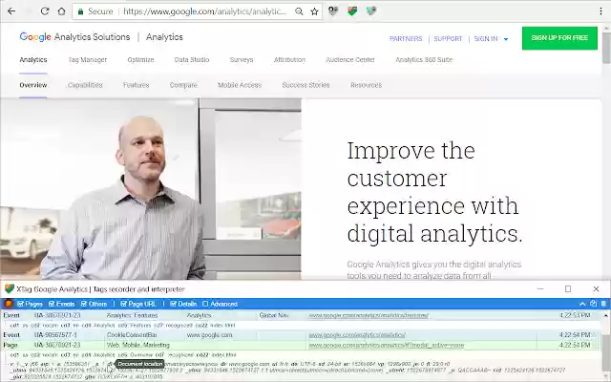Click the zoom magnifier icon in address bar
The width and height of the screenshot is (611, 382).
299,11
